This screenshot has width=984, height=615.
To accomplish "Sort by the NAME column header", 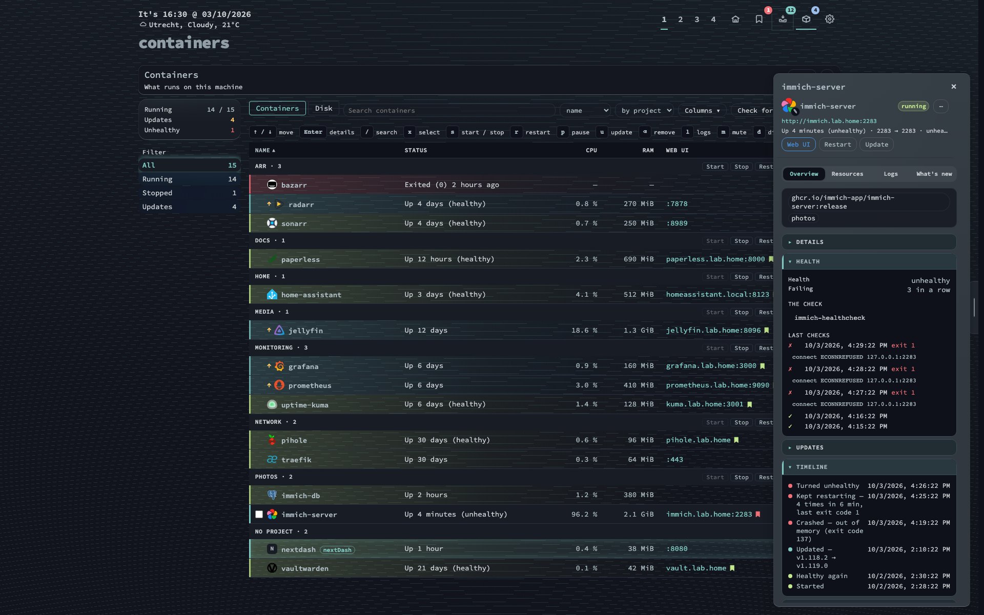I will [265, 150].
